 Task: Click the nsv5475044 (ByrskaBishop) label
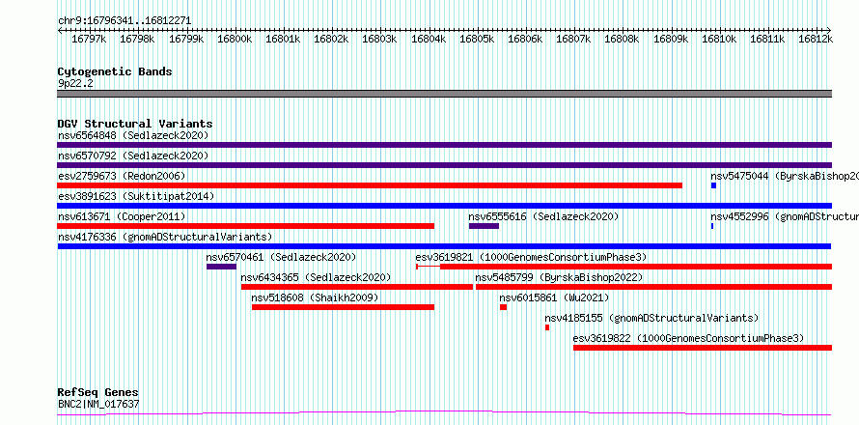pyautogui.click(x=785, y=176)
